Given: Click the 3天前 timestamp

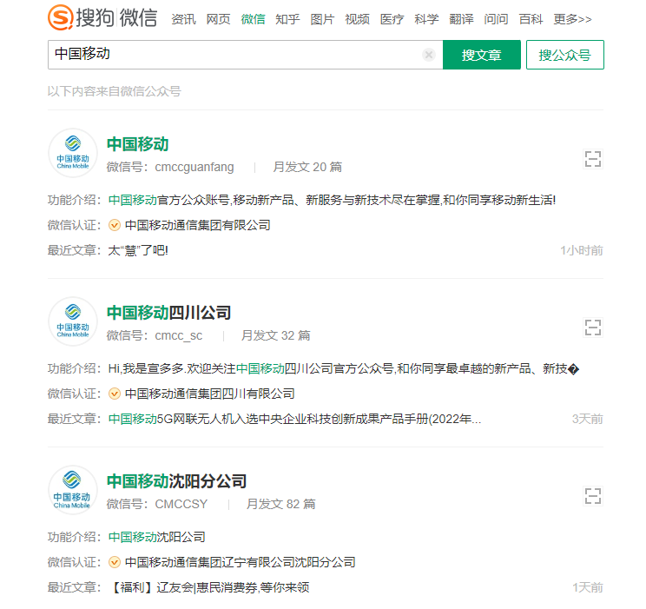Looking at the screenshot, I should (587, 420).
